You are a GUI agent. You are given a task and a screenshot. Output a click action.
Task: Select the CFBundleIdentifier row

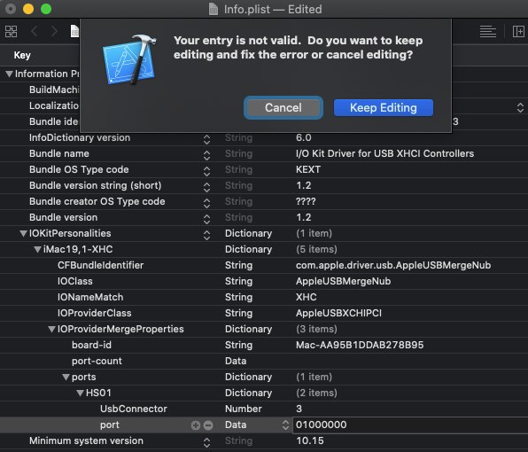pos(264,265)
